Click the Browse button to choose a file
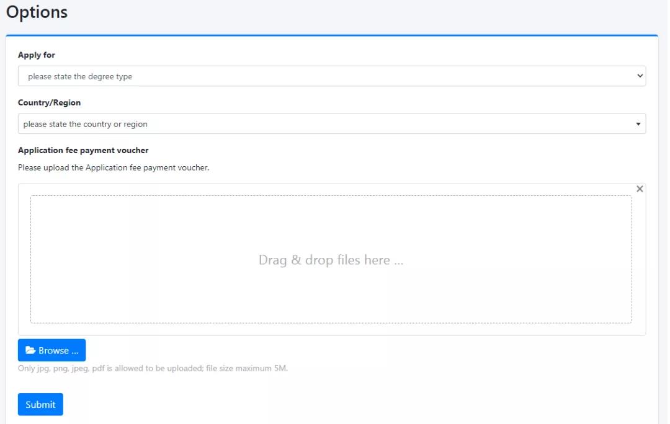 (x=51, y=350)
